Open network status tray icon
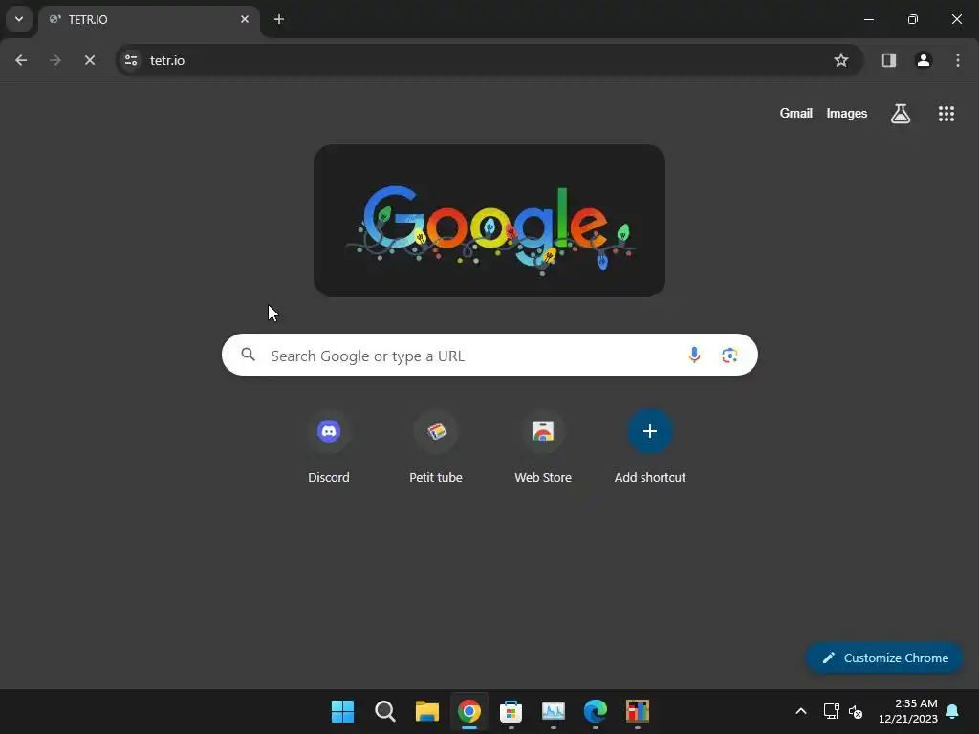 click(831, 711)
